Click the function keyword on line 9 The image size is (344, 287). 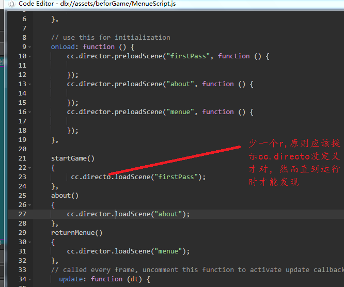coord(99,46)
